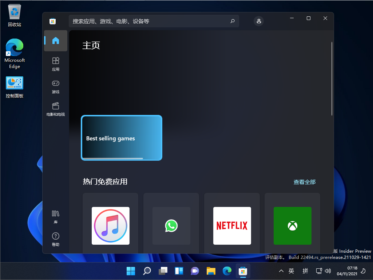Click the Store page vertical scrollbar
The height and width of the screenshot is (280, 373).
[332, 79]
